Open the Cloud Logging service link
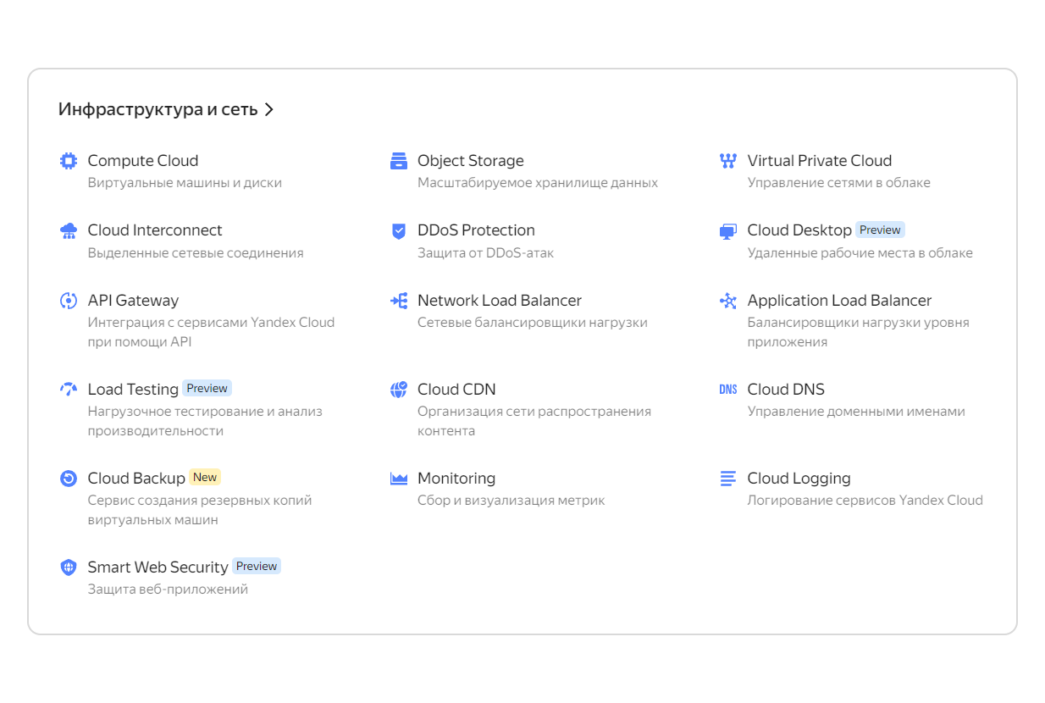This screenshot has height=703, width=1045. pos(799,479)
